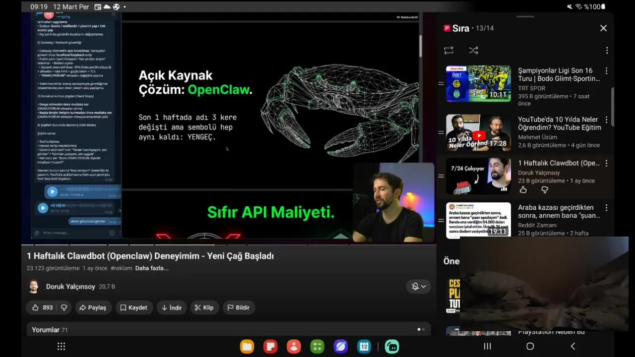
Task: Open the #reklam hashtag link
Action: (x=122, y=268)
